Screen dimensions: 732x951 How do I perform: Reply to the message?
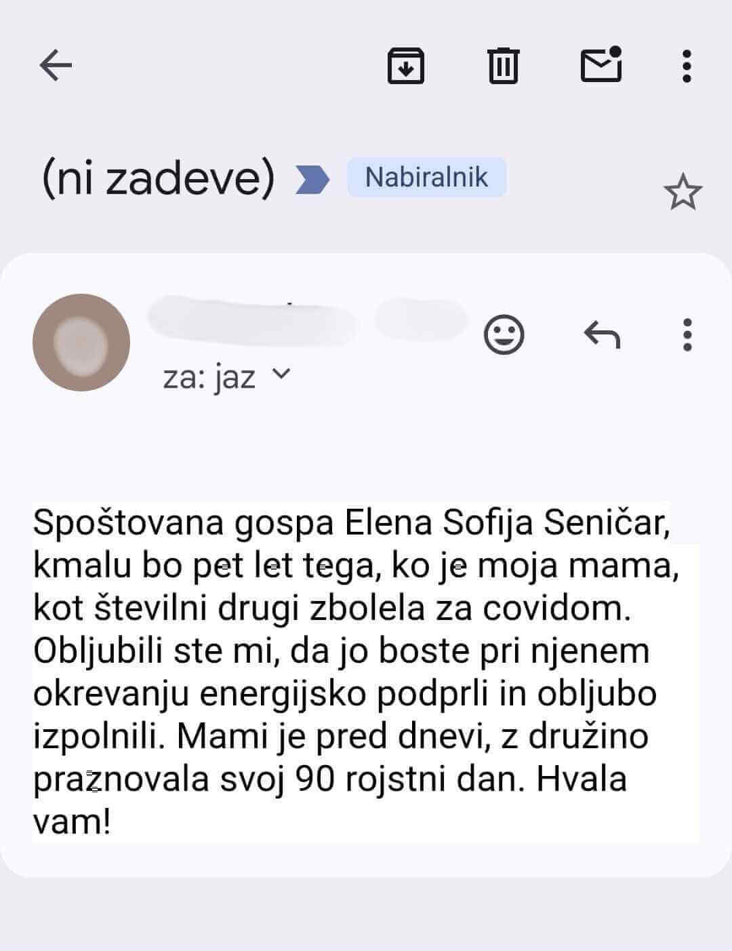coord(602,334)
